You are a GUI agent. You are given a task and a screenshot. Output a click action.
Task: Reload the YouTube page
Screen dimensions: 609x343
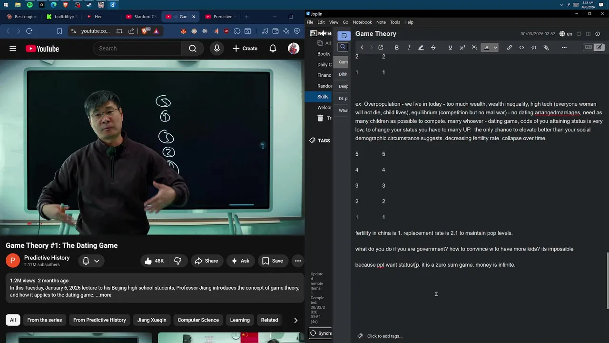[x=29, y=31]
